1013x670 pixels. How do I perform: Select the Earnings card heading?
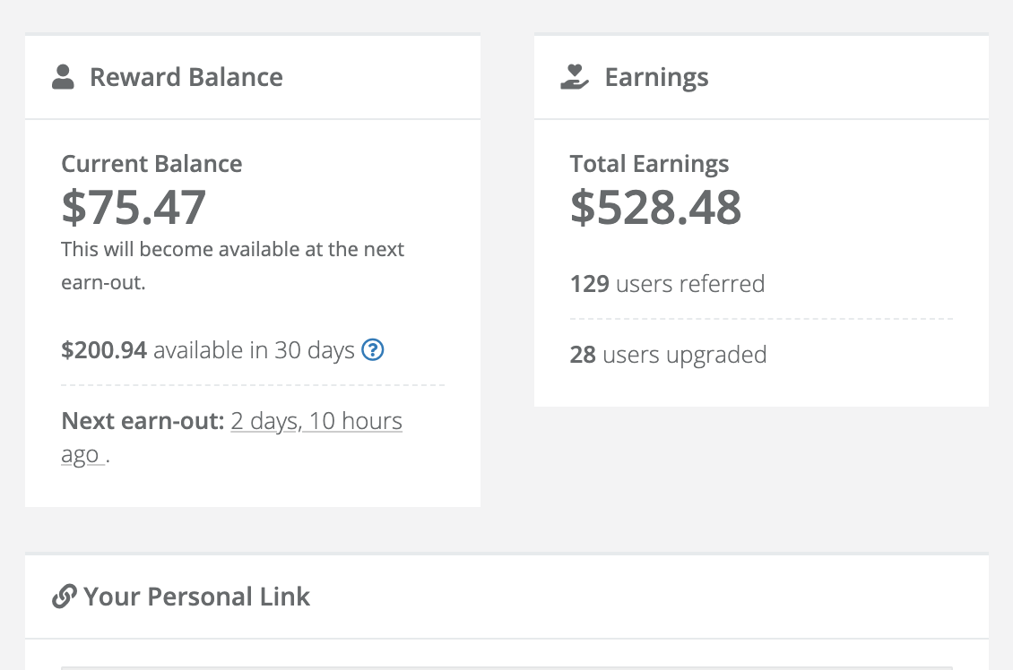(656, 77)
